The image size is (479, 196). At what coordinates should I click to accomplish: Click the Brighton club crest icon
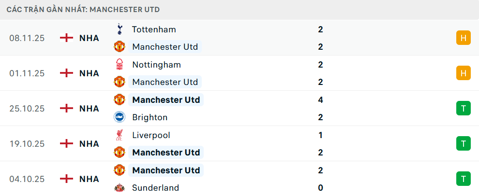119,117
